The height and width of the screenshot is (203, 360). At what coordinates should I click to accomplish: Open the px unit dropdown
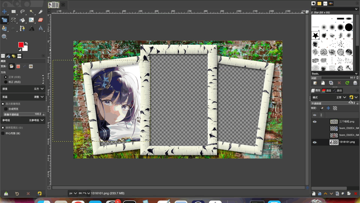click(x=73, y=193)
